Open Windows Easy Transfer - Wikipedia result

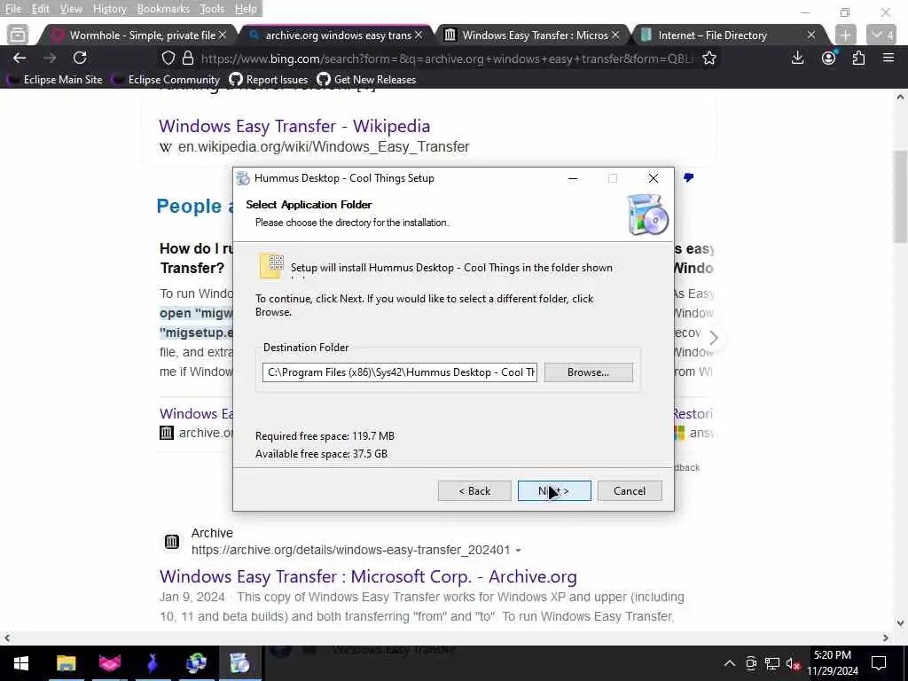coord(294,126)
